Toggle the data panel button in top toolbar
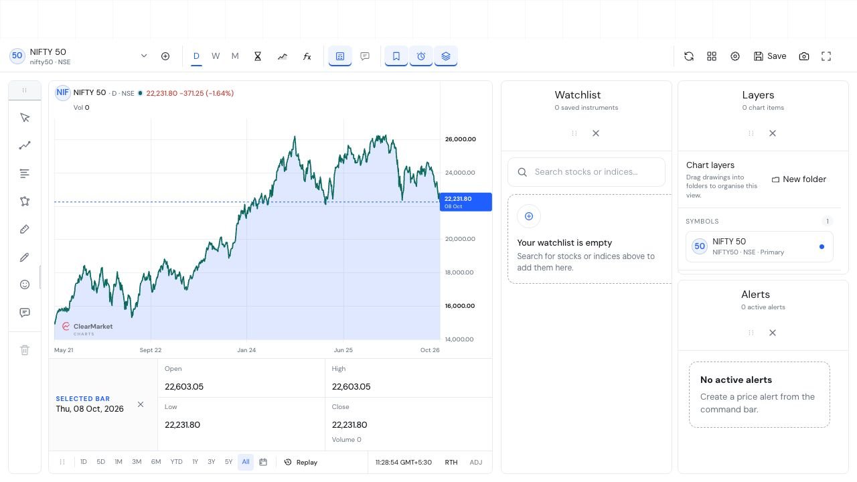 [x=340, y=56]
